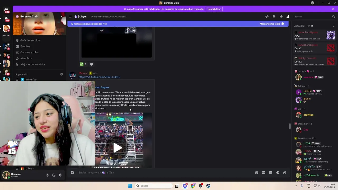
Task: Click Melozin avatar in chat
Action: [72, 75]
